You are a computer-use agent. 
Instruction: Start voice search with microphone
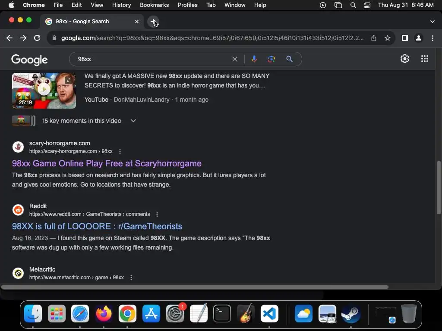254,59
